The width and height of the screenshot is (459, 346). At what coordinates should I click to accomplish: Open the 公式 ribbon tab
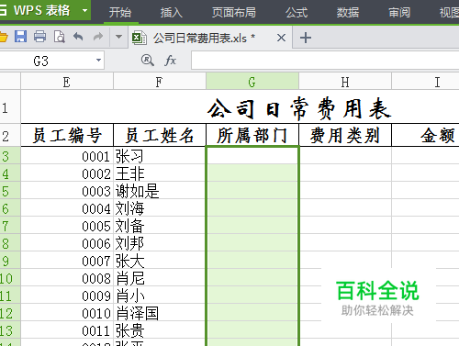tap(297, 13)
